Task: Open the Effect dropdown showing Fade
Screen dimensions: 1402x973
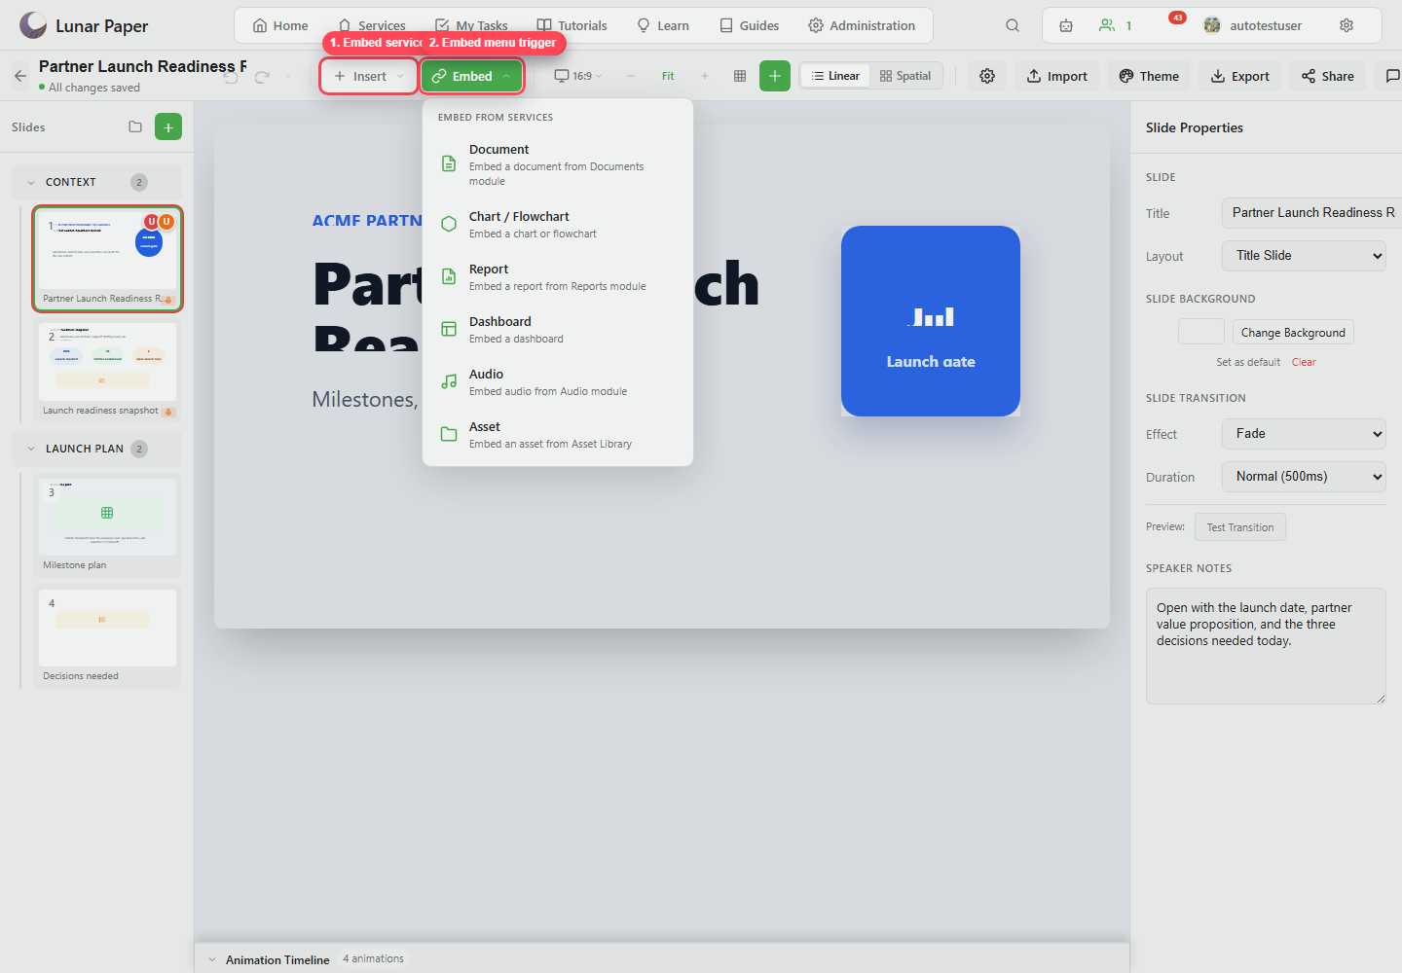Action: pos(1304,434)
